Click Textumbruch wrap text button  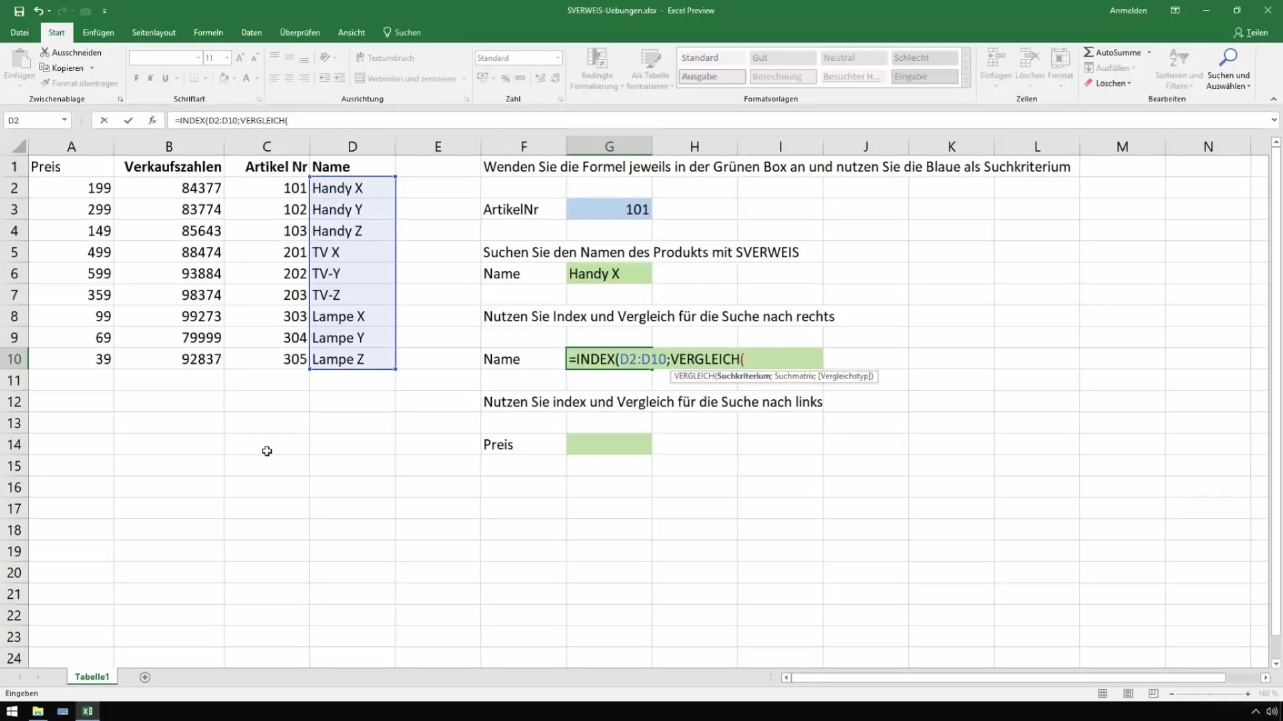point(385,58)
